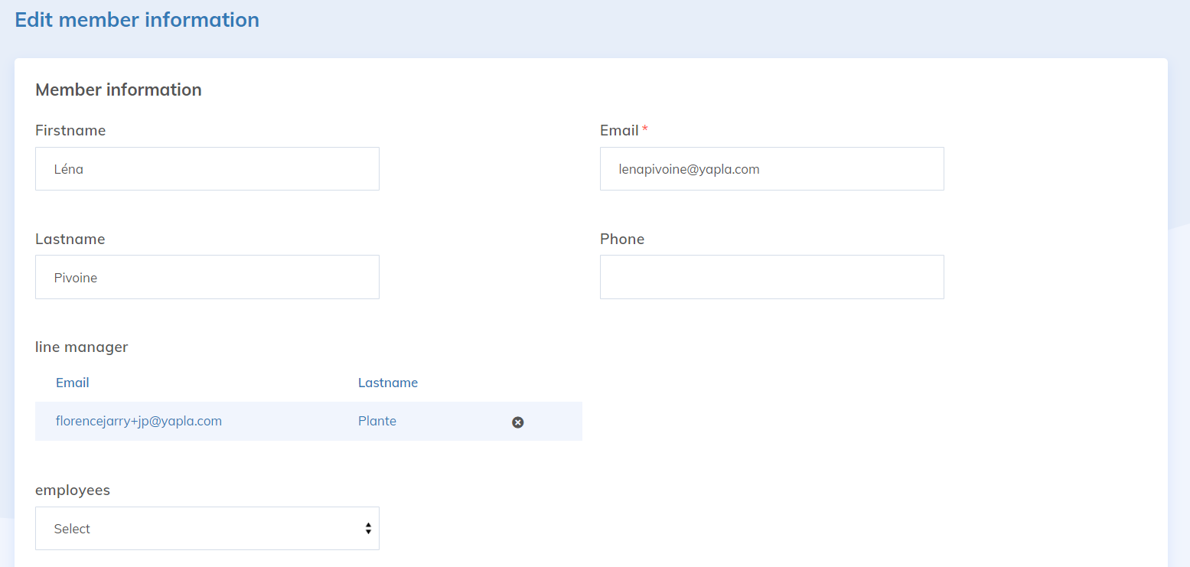The width and height of the screenshot is (1190, 567).
Task: Click the red required asterisk beside Email
Action: pos(645,130)
